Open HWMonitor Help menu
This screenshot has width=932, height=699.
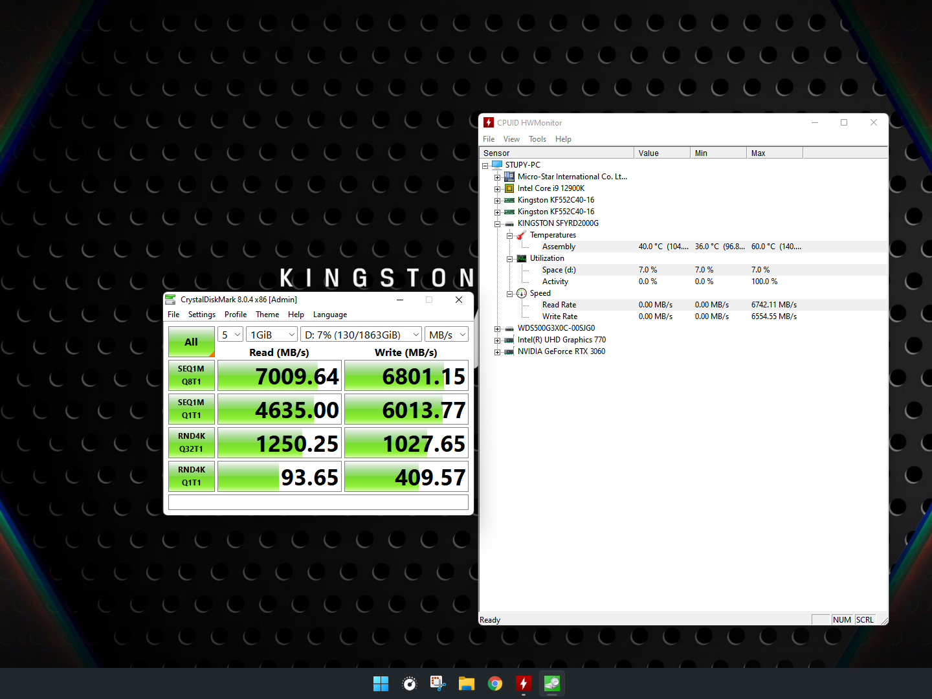(x=563, y=139)
